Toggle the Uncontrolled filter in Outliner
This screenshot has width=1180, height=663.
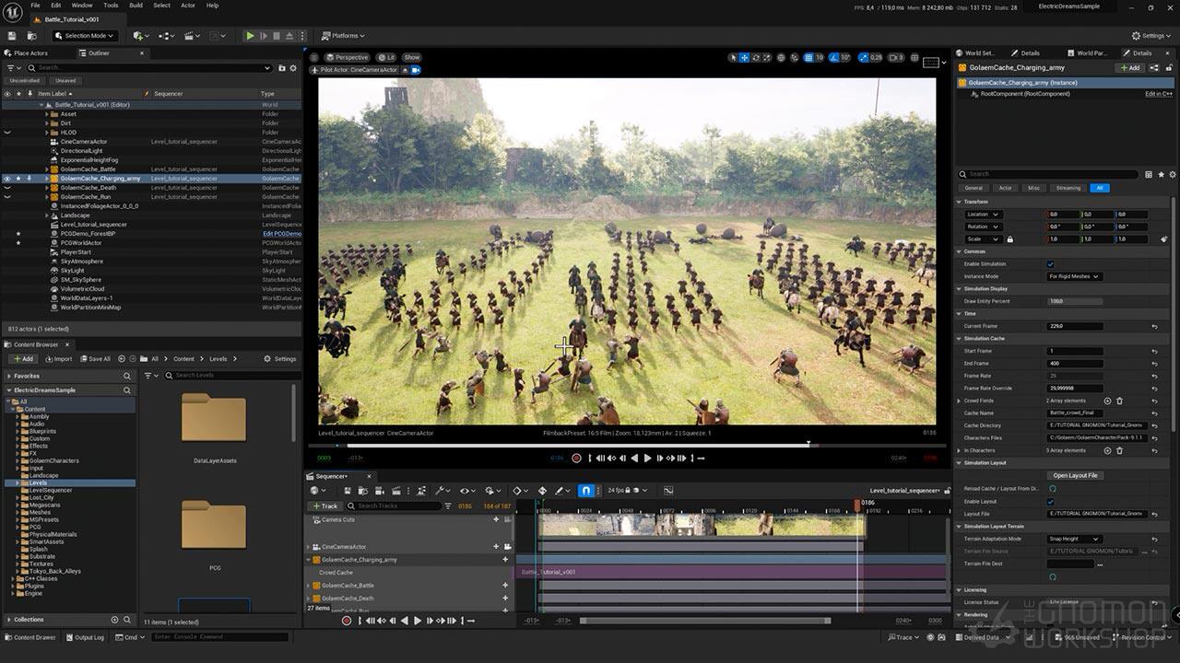coord(25,80)
